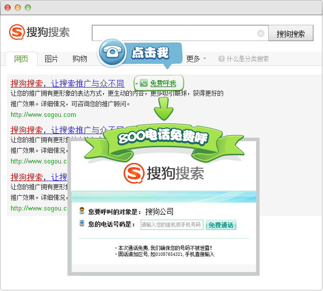Click the green phone icon beside 免费呼我
The height and width of the screenshot is (291, 323).
coord(143,83)
